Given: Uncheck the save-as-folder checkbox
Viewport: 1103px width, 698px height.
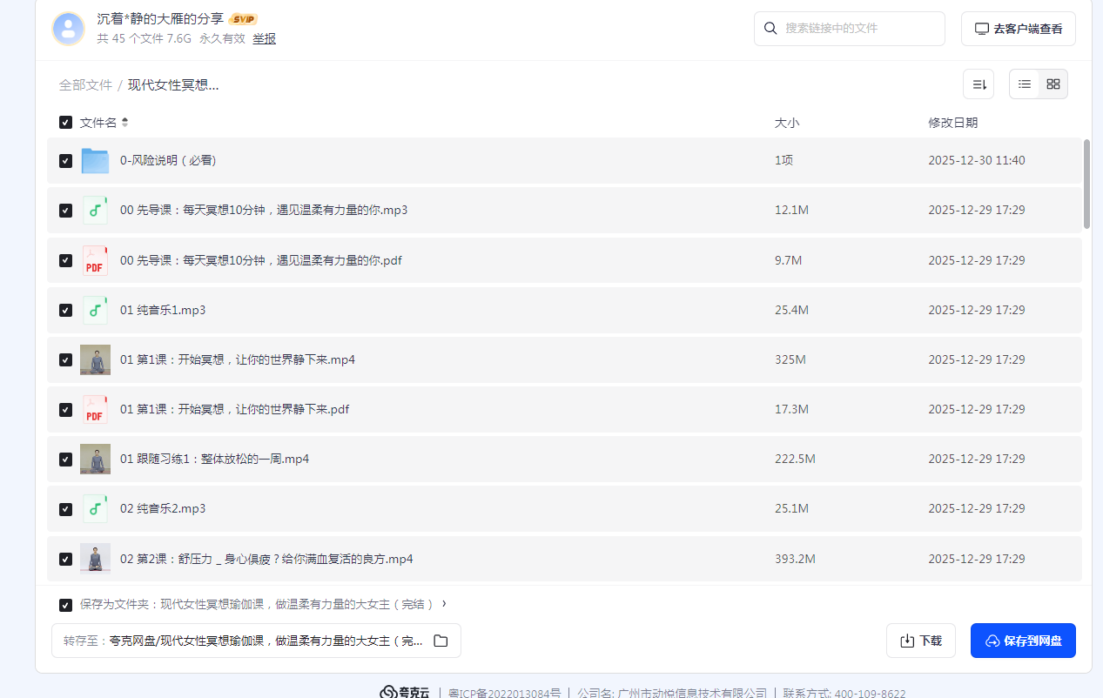Looking at the screenshot, I should click(65, 605).
